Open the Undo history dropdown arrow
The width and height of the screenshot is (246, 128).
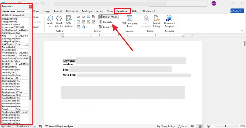[x=38, y=3]
